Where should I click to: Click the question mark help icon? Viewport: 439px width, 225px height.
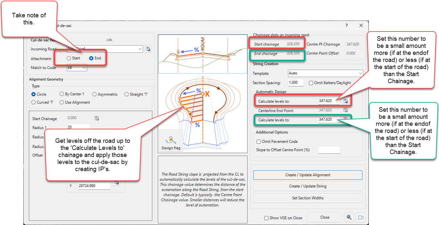[346, 26]
